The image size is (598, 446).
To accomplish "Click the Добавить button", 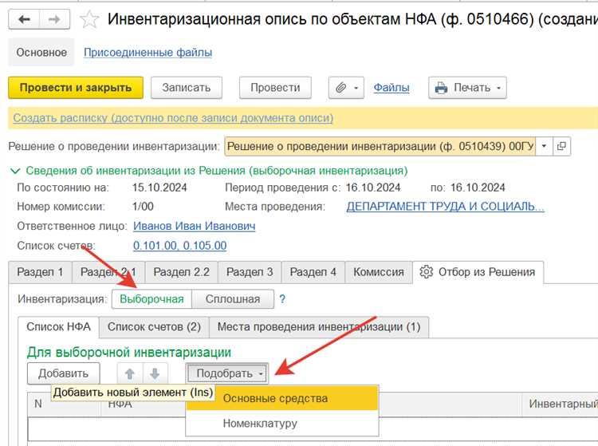I will tap(63, 373).
